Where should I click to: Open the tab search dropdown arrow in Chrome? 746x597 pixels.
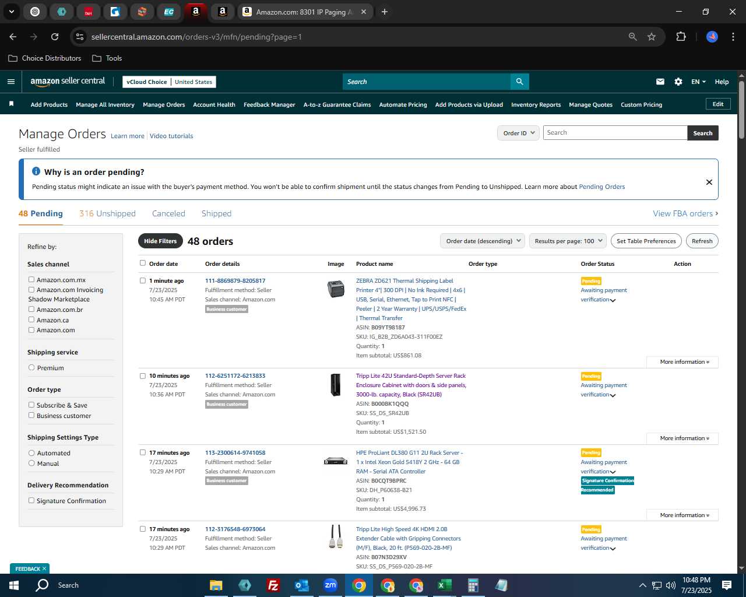(x=12, y=12)
